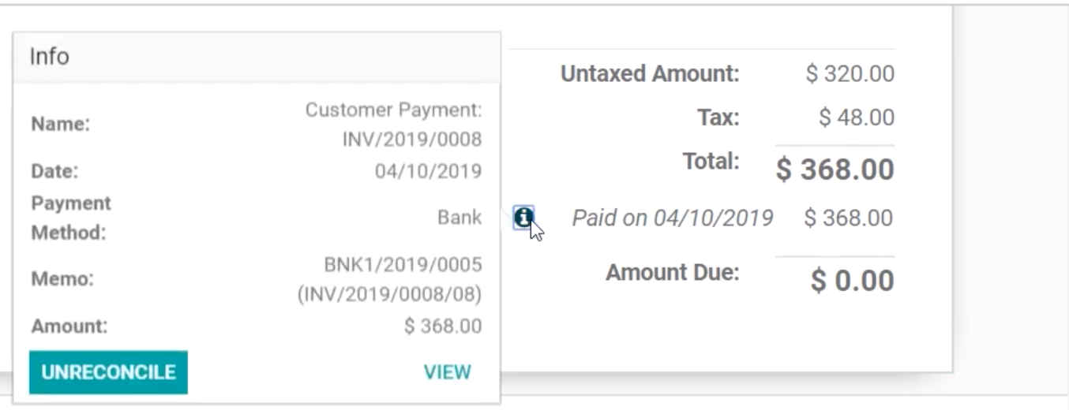Click the Name label in the popover

tap(61, 125)
